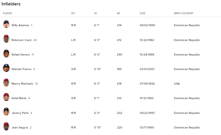The height and width of the screenshot is (135, 221).
Task: Open Manny Machado headshot photo
Action: click(6, 83)
